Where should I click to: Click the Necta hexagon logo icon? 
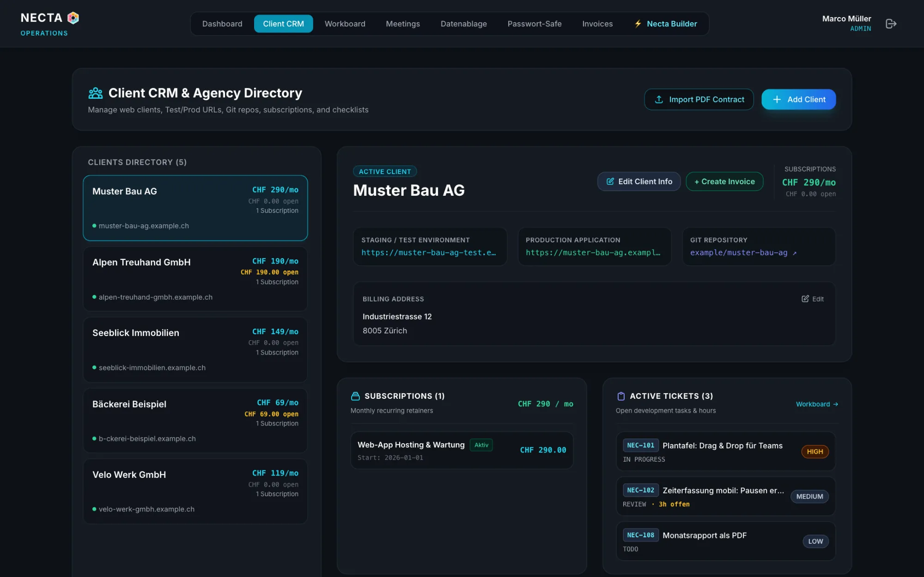coord(73,18)
